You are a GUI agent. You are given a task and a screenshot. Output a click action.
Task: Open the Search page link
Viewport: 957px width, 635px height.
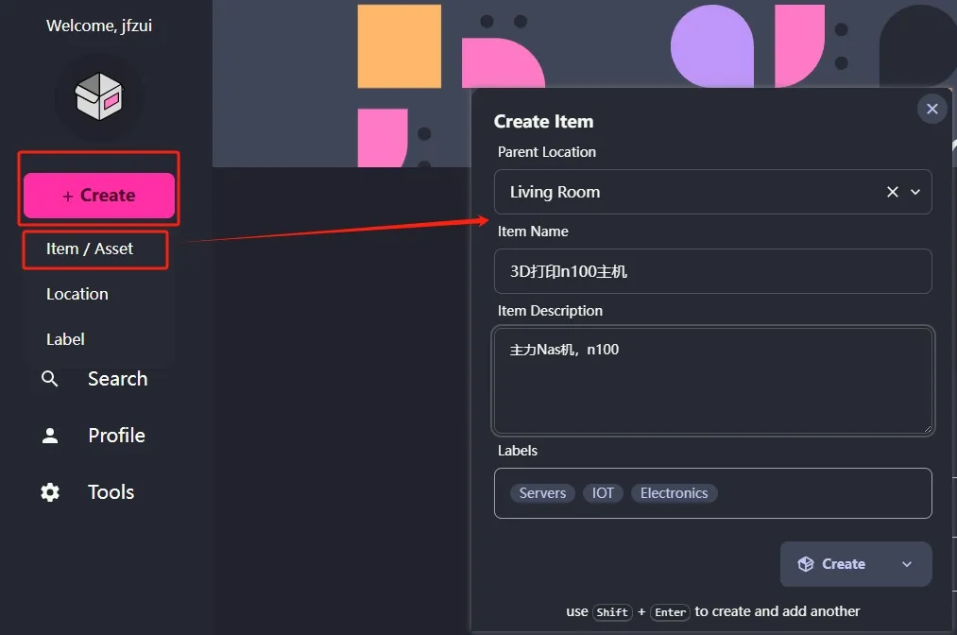(117, 379)
